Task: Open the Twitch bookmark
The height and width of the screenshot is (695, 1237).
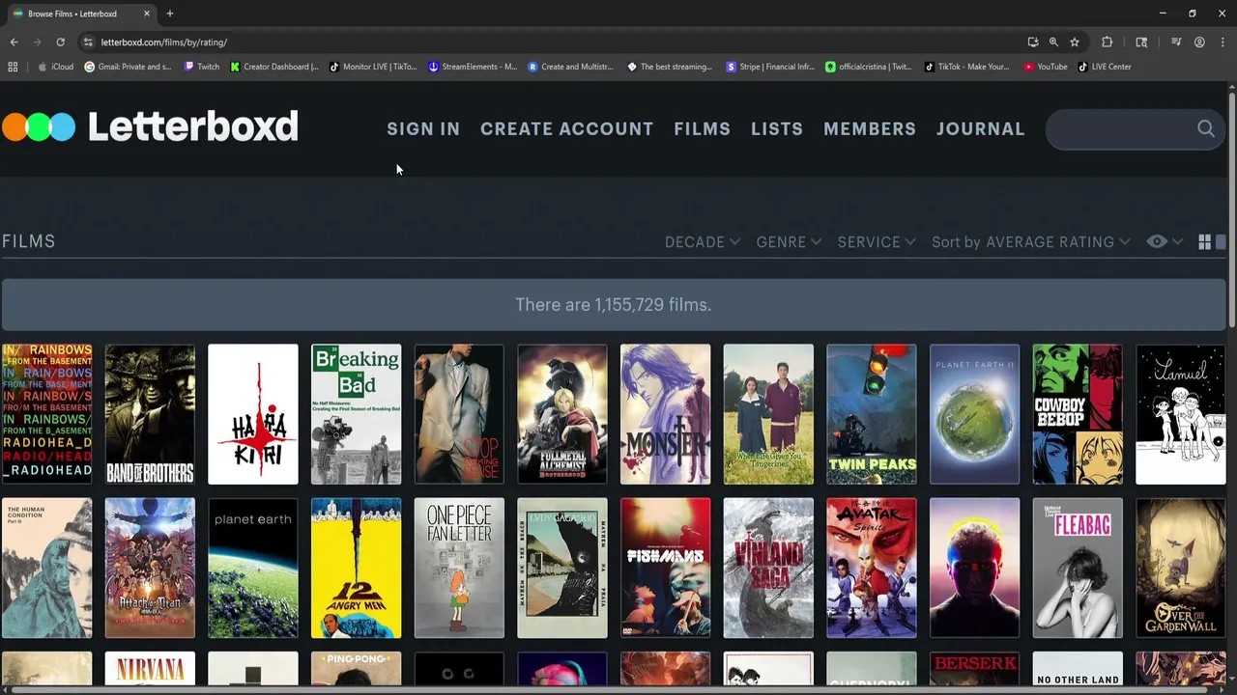Action: pyautogui.click(x=202, y=67)
